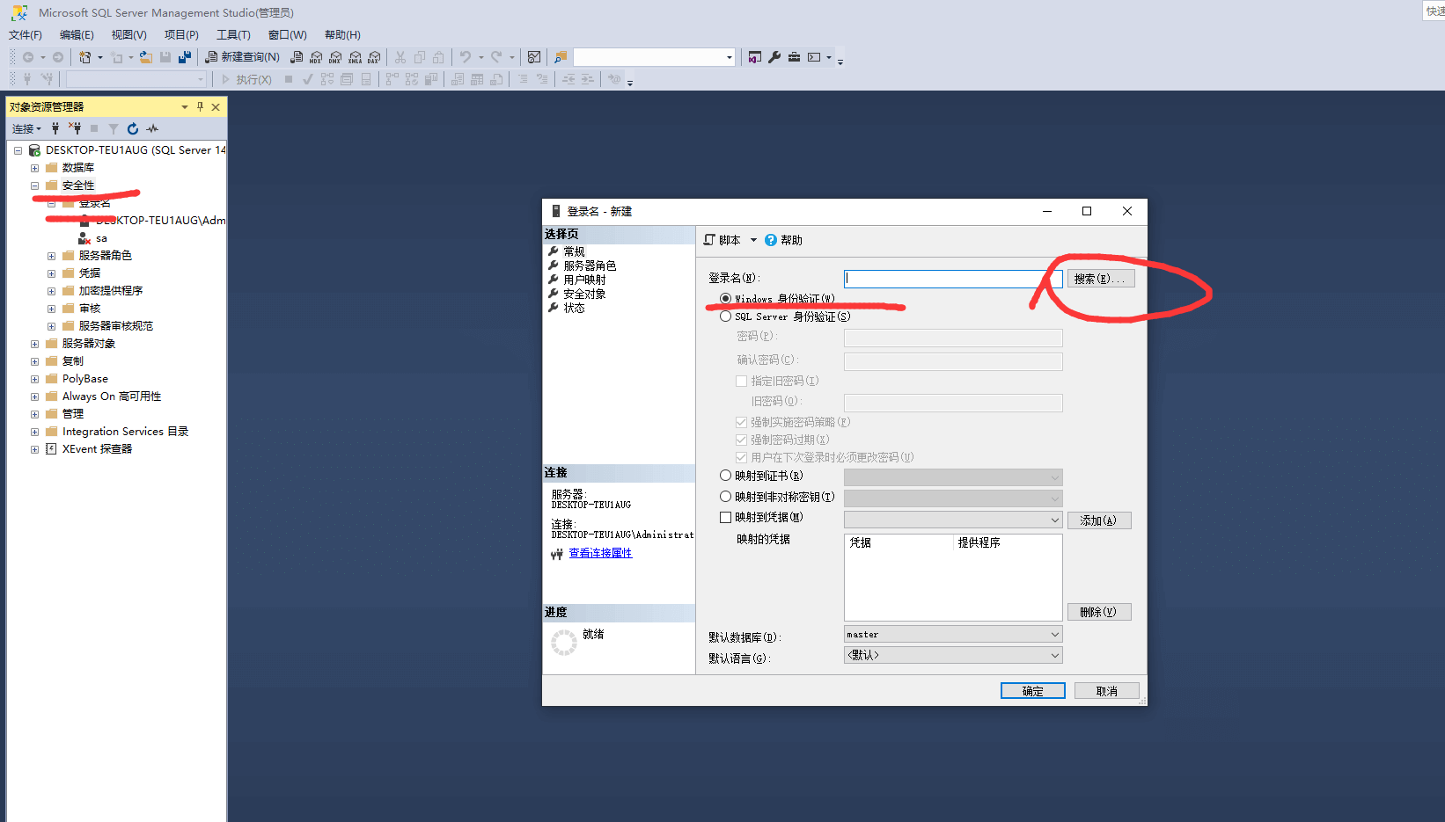Click the XMLA query toolbar icon
The width and height of the screenshot is (1445, 822).
[355, 57]
